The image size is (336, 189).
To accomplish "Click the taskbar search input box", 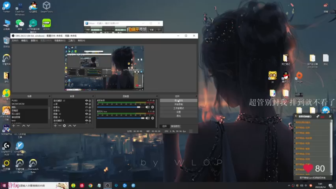I will [38, 186].
